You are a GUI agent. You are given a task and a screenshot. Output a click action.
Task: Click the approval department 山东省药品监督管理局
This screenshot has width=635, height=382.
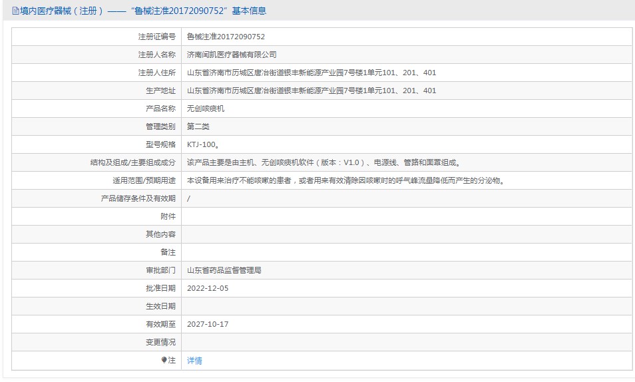pyautogui.click(x=224, y=271)
